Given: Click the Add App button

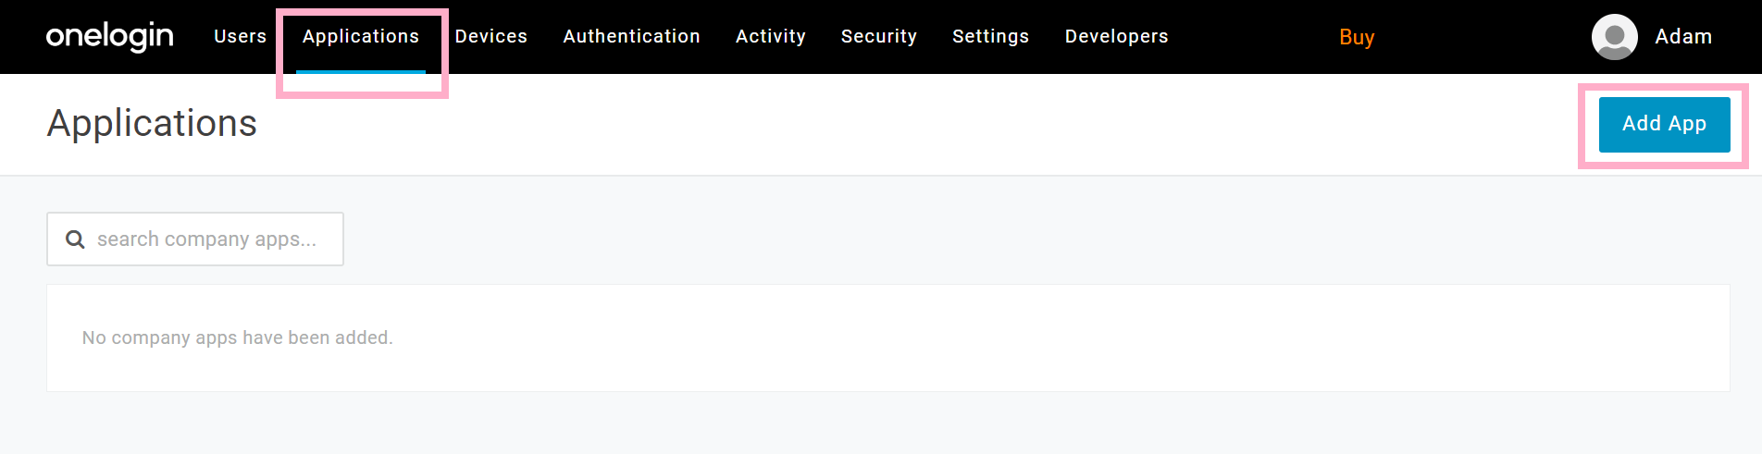Looking at the screenshot, I should (x=1664, y=124).
